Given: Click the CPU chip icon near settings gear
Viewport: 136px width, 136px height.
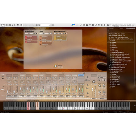Looking at the screenshot, I should (x=102, y=25).
